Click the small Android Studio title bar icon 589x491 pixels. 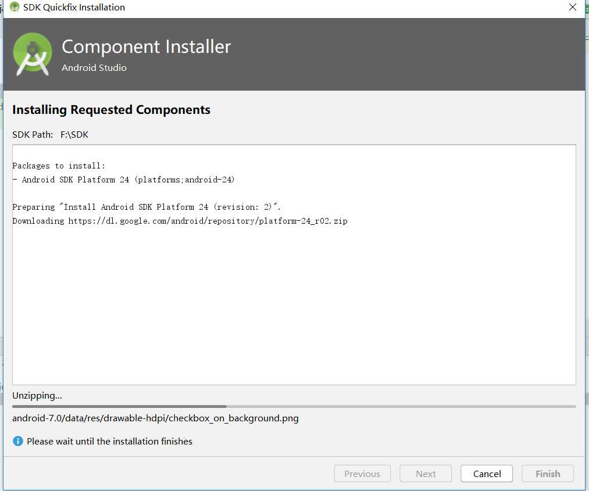point(15,7)
